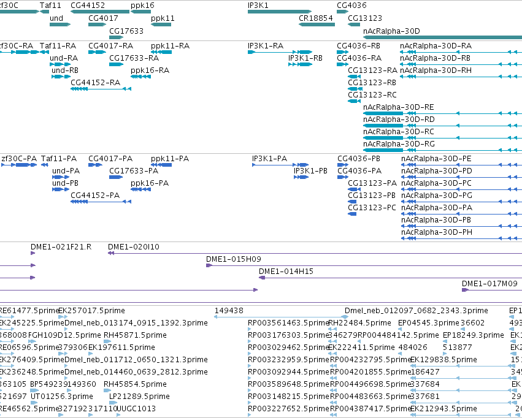
Task: Select the und-RB transcript
Action: click(61, 77)
